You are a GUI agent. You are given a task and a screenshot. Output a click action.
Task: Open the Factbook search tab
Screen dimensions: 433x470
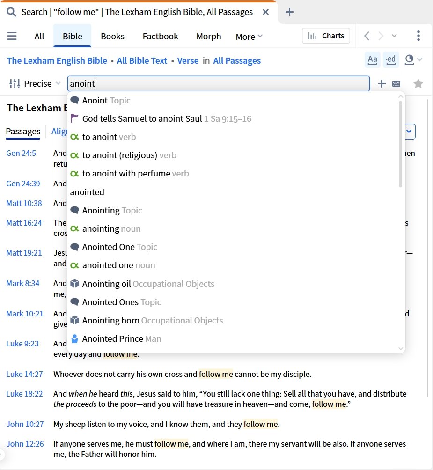pyautogui.click(x=160, y=36)
